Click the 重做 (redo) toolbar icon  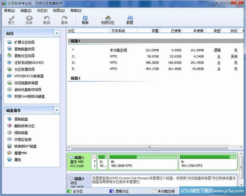point(64,20)
